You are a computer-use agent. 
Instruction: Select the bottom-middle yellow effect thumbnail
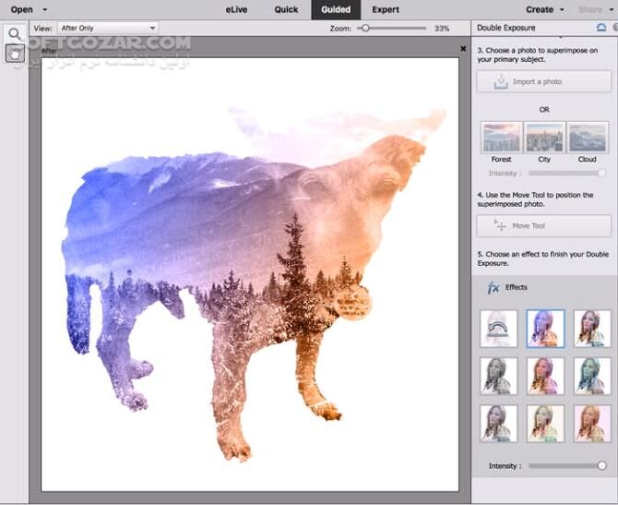pyautogui.click(x=545, y=424)
